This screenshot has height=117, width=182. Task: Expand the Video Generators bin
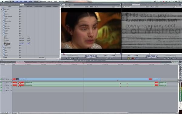click(1, 47)
